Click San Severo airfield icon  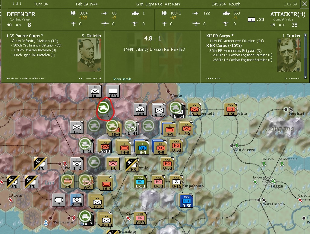pos(237,146)
